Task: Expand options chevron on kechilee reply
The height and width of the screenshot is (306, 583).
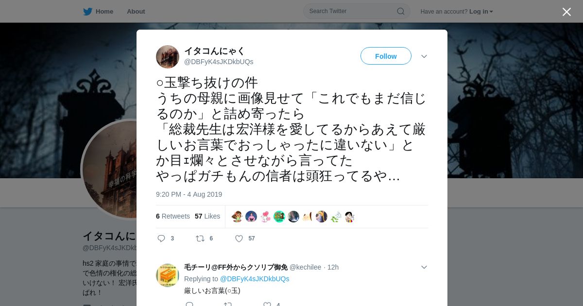Action: pyautogui.click(x=424, y=267)
